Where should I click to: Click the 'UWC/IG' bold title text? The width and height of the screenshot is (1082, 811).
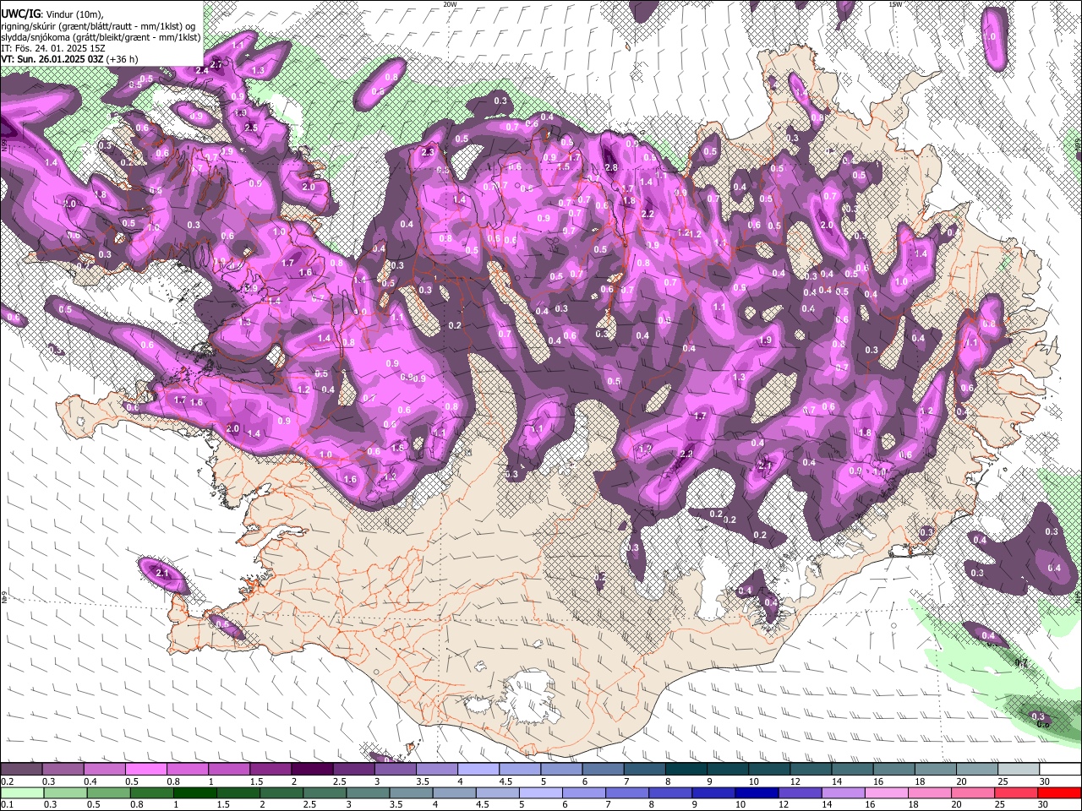pos(20,14)
